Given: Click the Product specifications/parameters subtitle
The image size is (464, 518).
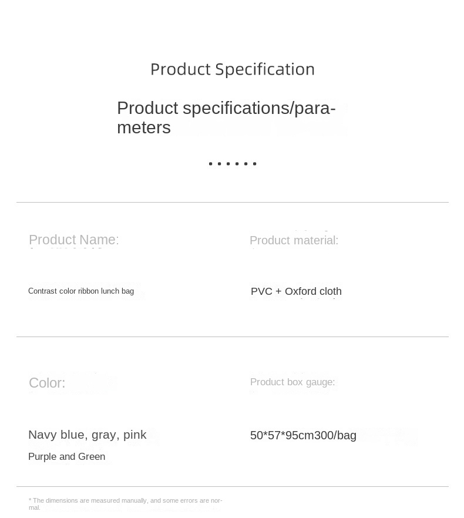Looking at the screenshot, I should pyautogui.click(x=226, y=117).
